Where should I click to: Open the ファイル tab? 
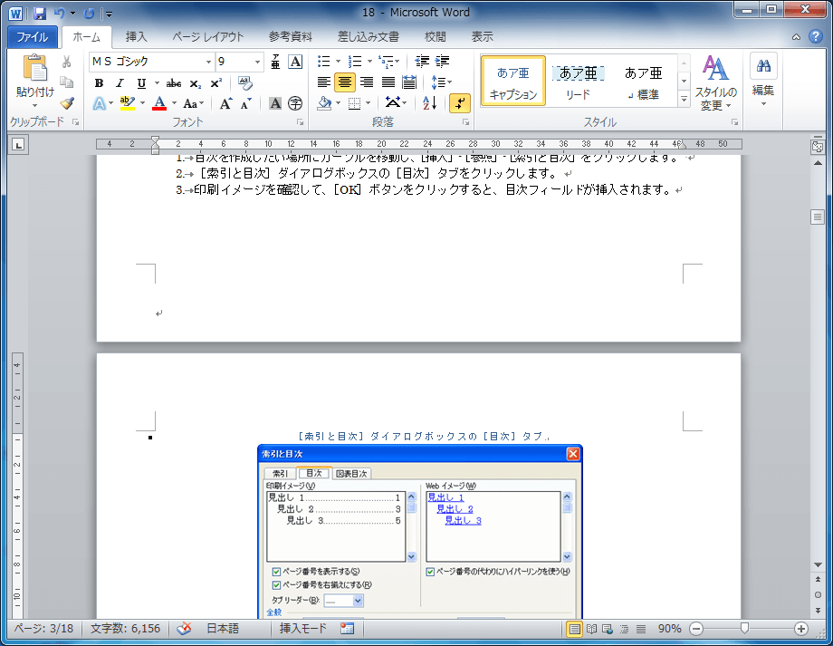pos(33,36)
